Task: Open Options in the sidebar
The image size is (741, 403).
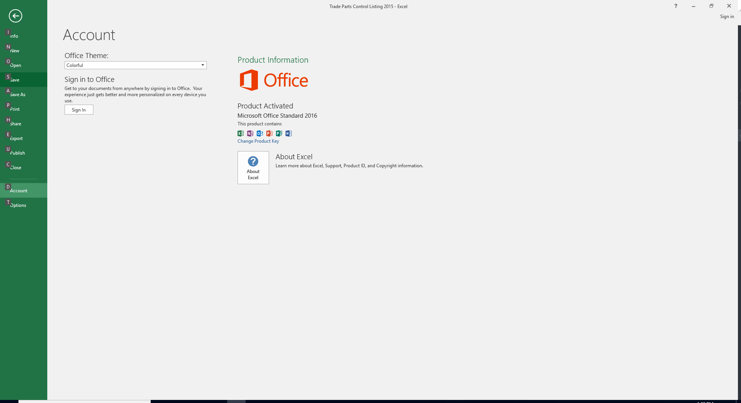Action: point(23,205)
